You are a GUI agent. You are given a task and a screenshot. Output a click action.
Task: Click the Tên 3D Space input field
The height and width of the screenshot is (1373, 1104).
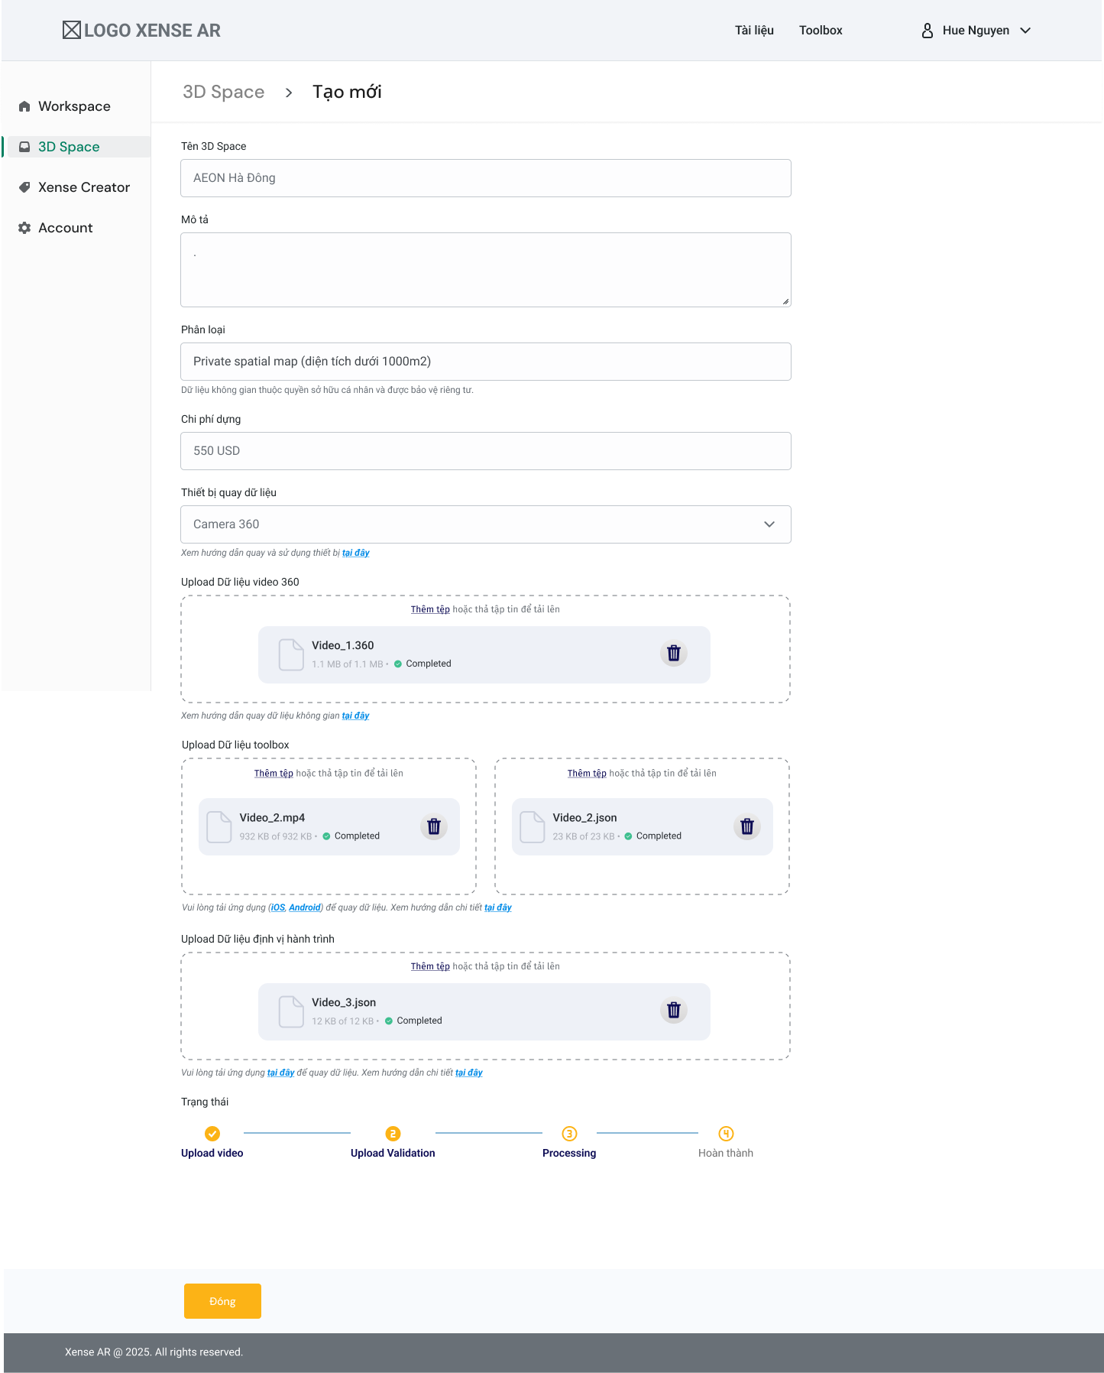coord(485,178)
